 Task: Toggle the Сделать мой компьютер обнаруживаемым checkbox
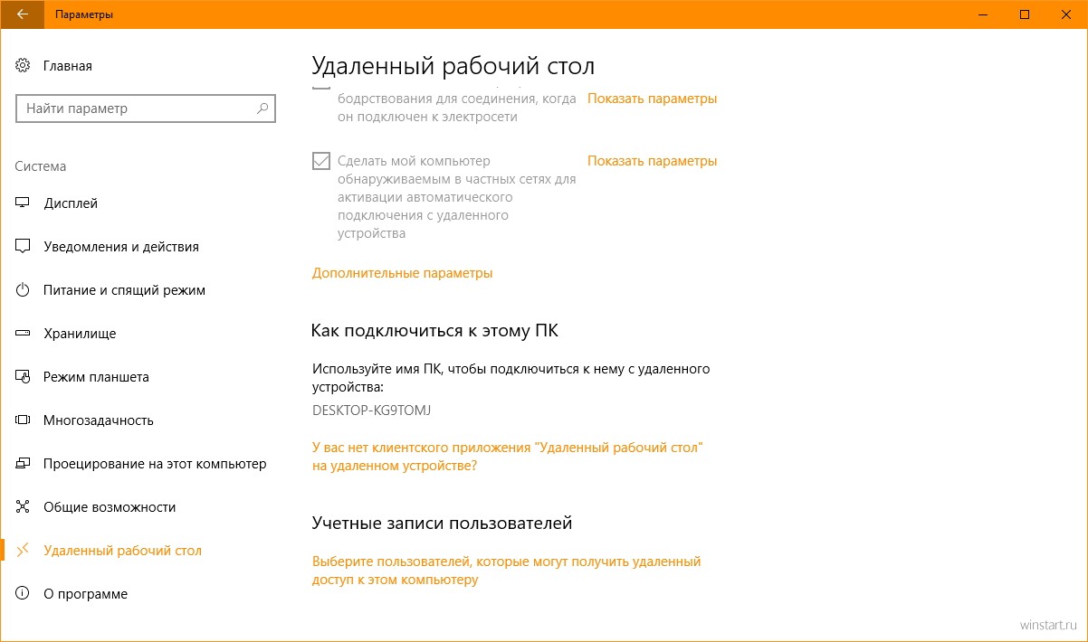pos(321,161)
